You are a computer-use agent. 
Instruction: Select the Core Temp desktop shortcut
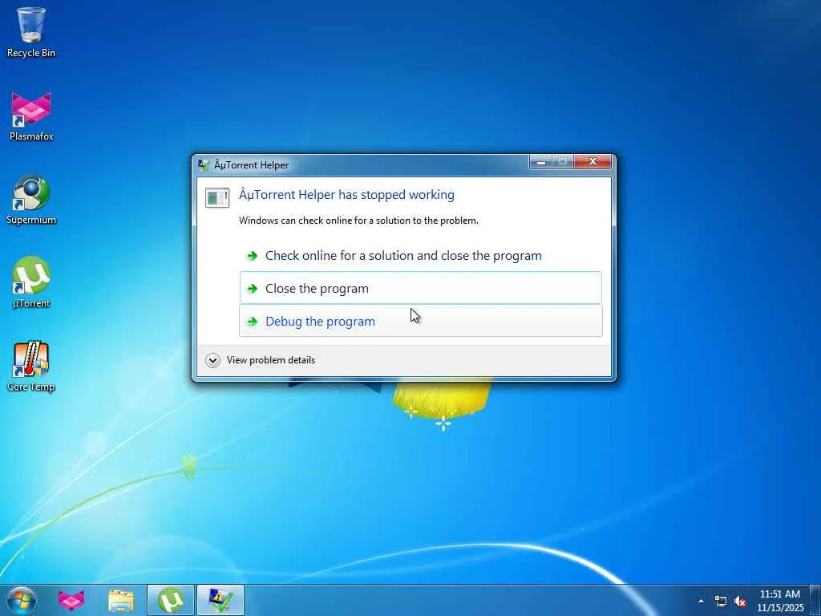click(31, 367)
